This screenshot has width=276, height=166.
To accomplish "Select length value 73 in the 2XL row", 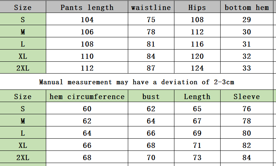I will 197,157.
